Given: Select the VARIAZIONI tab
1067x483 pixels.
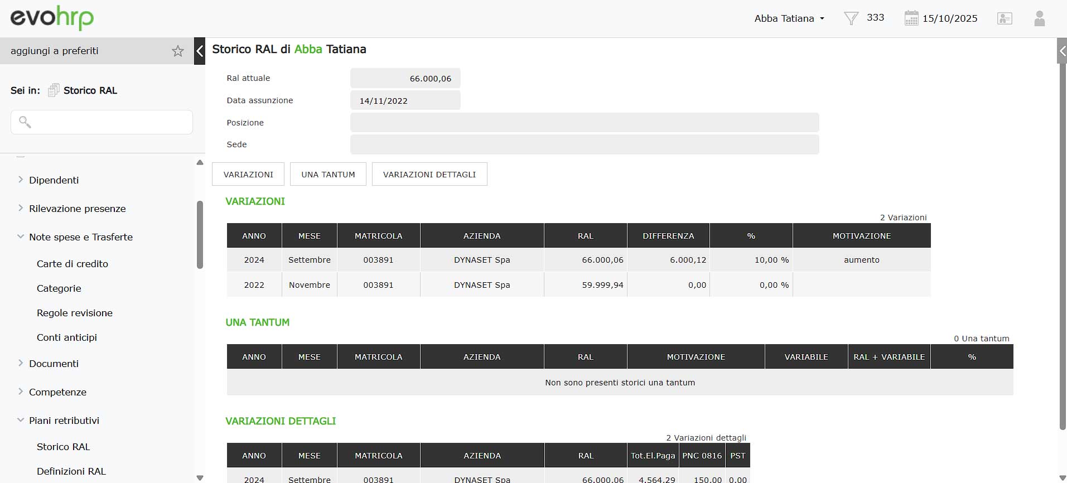Looking at the screenshot, I should tap(248, 175).
